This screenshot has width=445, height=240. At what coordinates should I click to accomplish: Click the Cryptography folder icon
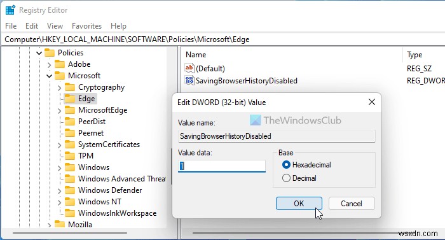coord(70,87)
